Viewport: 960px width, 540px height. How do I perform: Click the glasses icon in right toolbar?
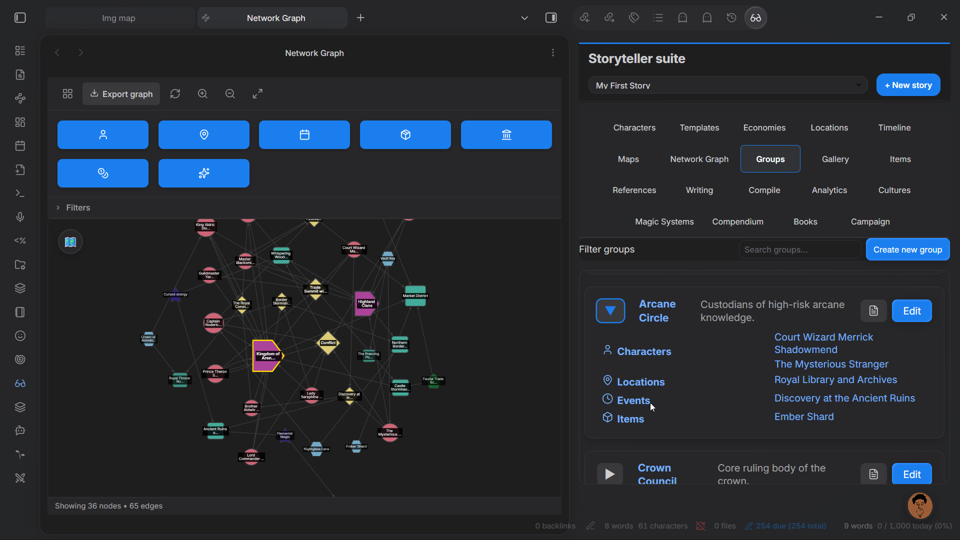pos(755,18)
